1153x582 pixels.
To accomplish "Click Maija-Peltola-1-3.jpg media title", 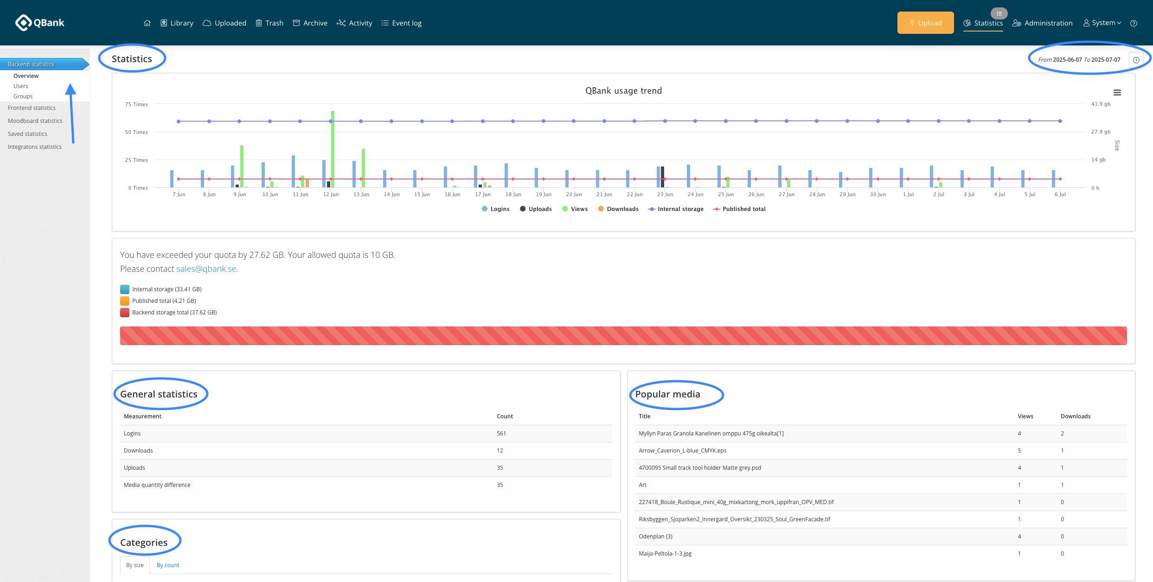I will 665,554.
